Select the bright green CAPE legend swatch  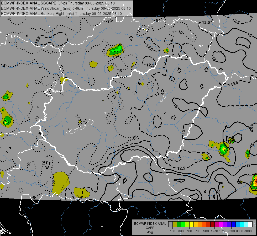183,224
